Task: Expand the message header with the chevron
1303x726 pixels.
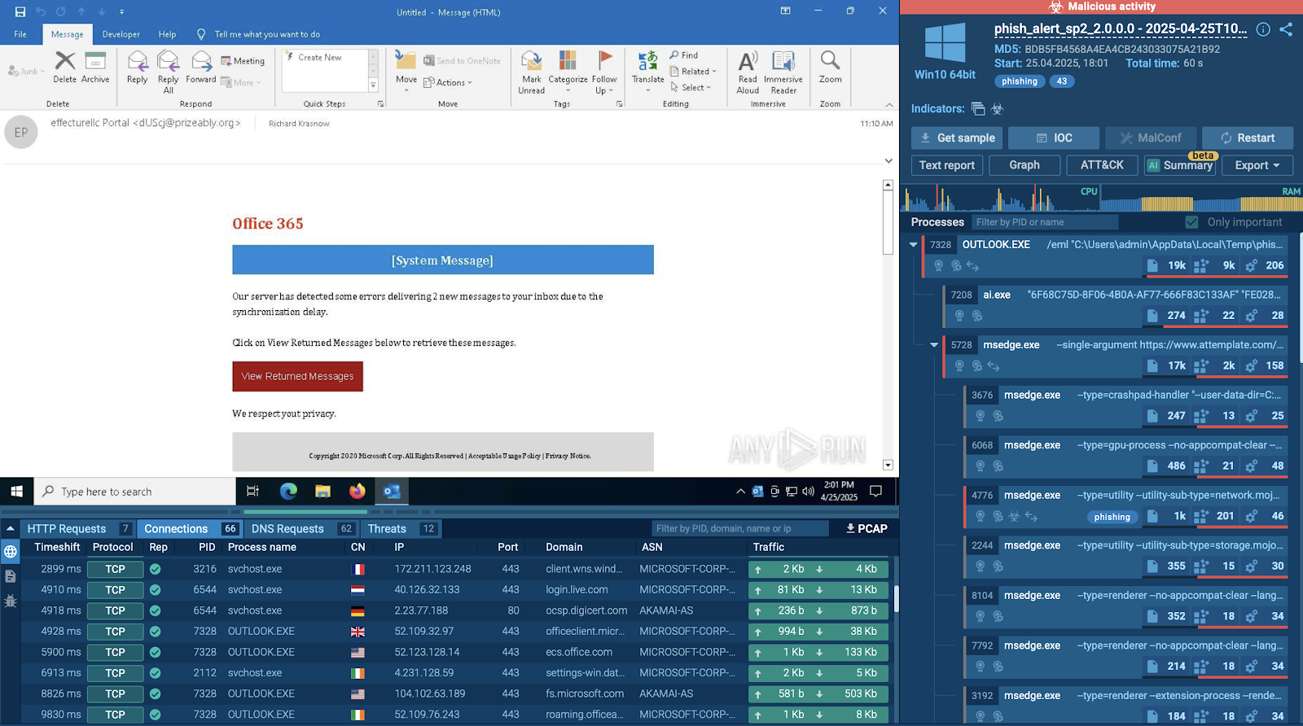Action: 888,161
